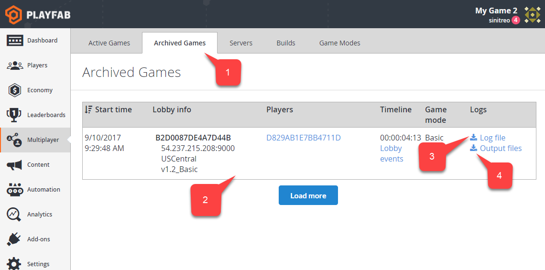Select the Multiplayer share icon
Image resolution: width=545 pixels, height=270 pixels.
[15, 140]
